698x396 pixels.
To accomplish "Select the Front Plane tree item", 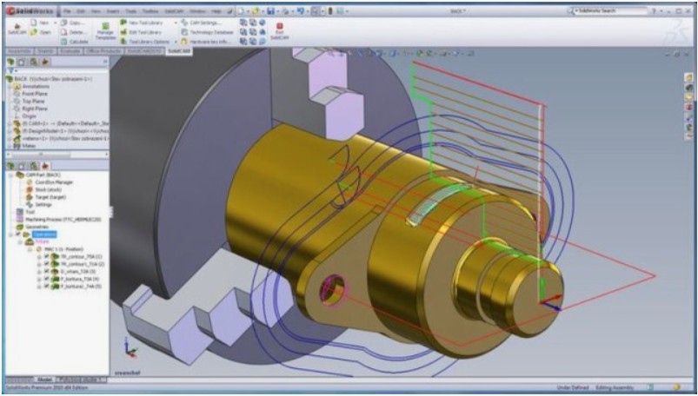I will (30, 93).
